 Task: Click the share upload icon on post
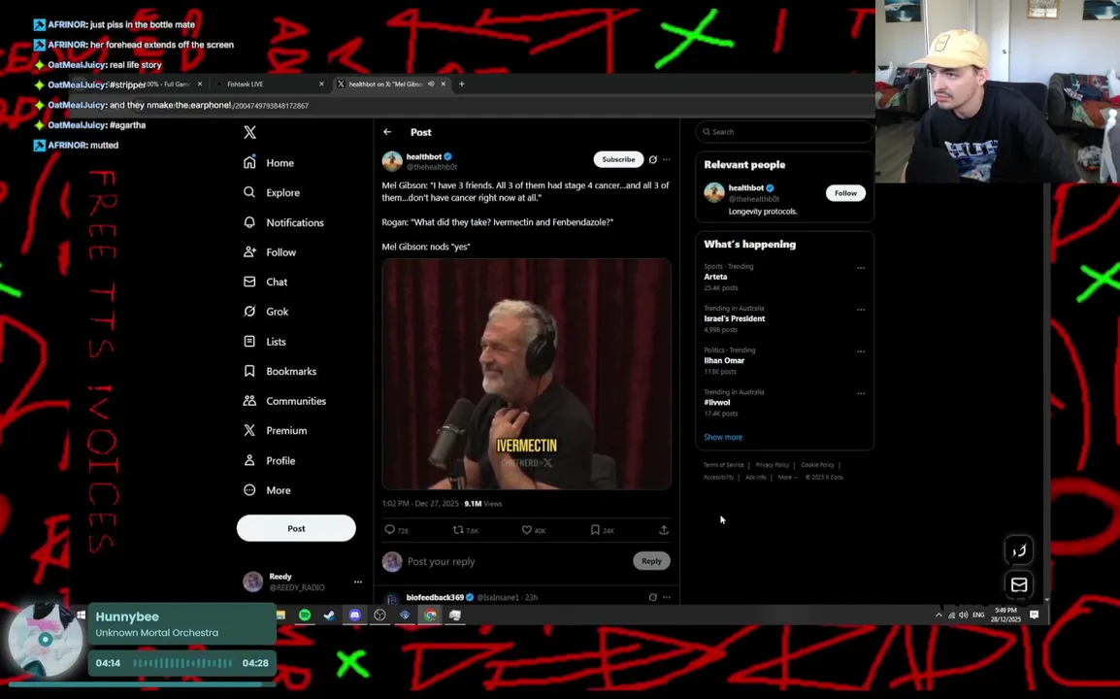click(x=664, y=530)
